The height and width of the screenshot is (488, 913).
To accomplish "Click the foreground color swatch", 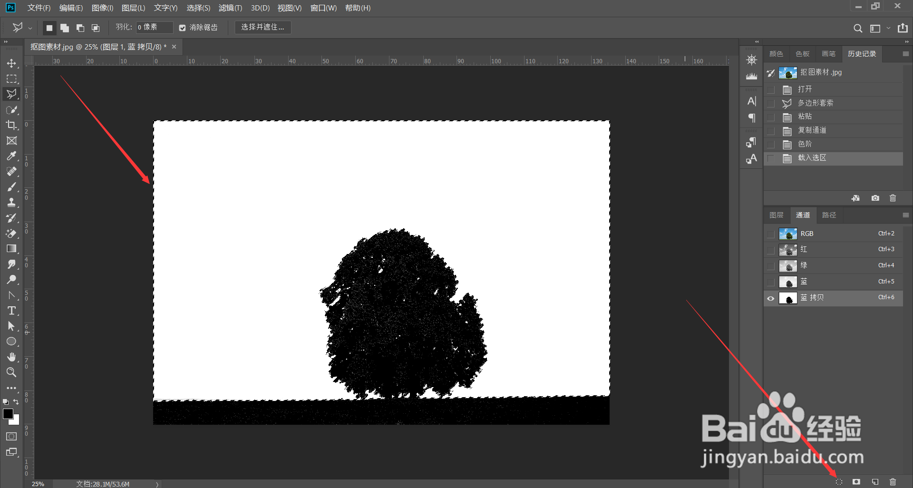I will click(8, 414).
